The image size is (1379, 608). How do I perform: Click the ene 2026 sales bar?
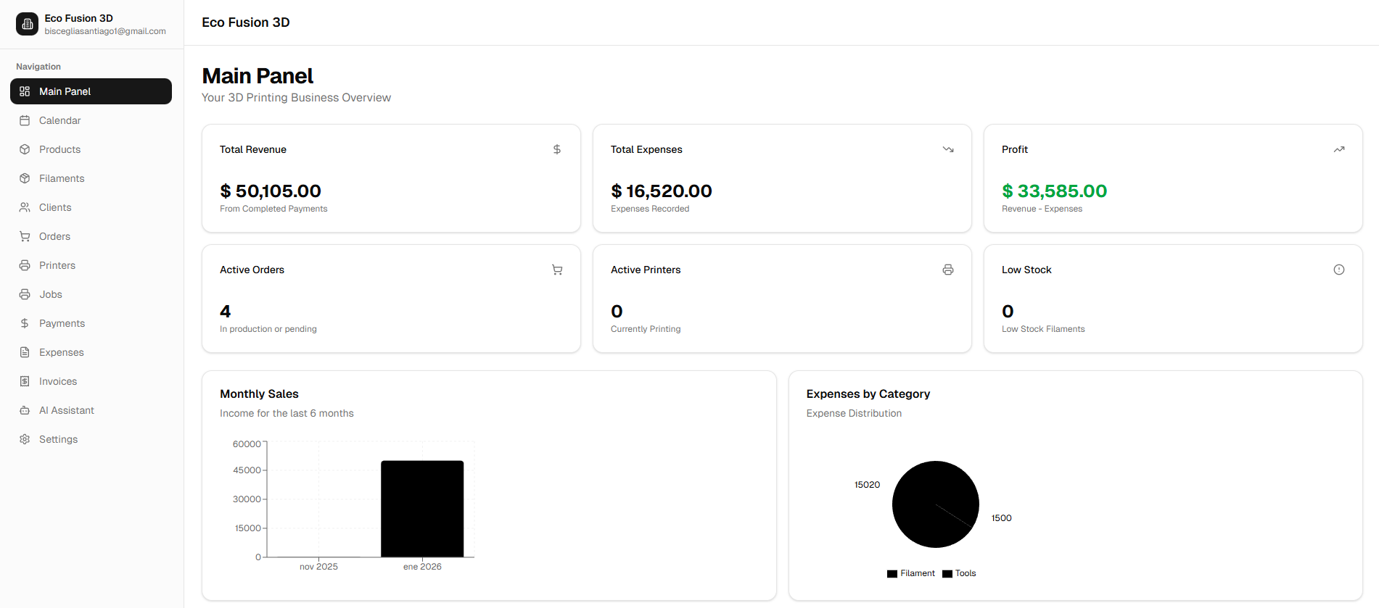(x=422, y=509)
